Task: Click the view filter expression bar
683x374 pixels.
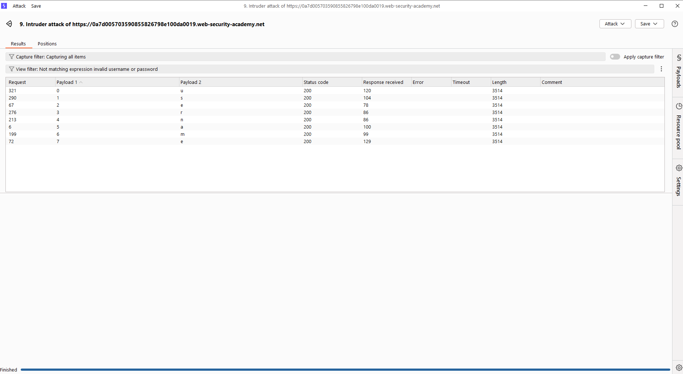Action: point(327,69)
